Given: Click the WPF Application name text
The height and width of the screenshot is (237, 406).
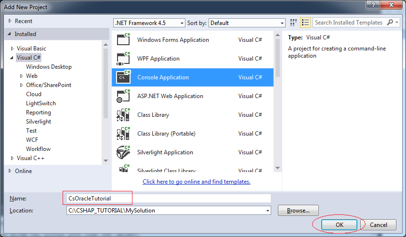Looking at the screenshot, I should coord(158,59).
